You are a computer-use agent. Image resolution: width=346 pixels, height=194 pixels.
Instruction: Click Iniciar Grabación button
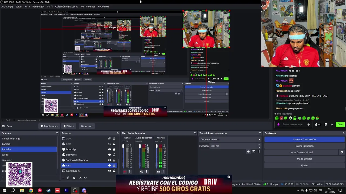click(304, 146)
